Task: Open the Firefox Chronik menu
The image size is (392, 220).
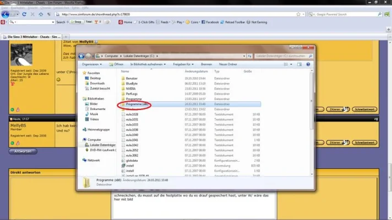Action: click(x=45, y=8)
